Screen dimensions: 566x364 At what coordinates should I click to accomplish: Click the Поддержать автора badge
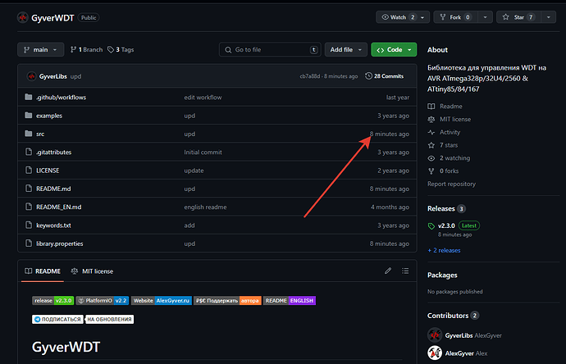pyautogui.click(x=227, y=301)
